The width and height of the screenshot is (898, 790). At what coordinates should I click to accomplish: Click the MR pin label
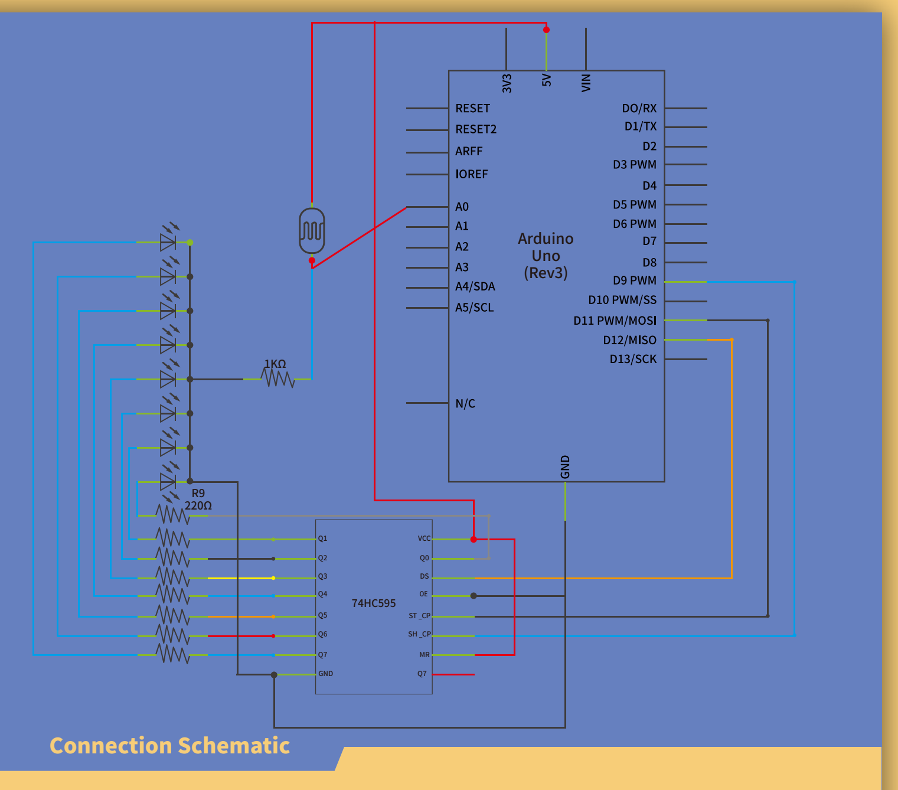click(424, 655)
